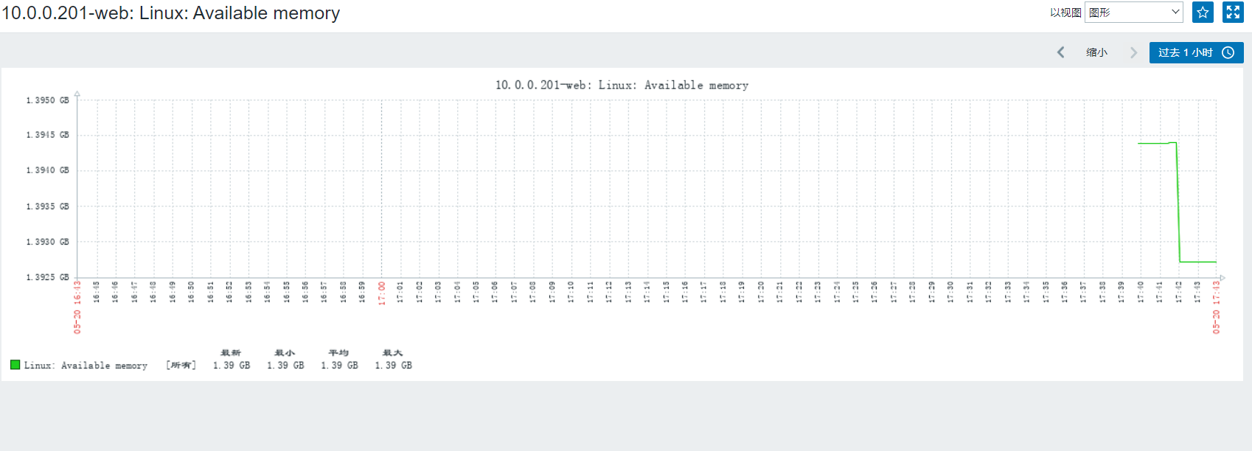The height and width of the screenshot is (451, 1252).
Task: Toggle fullscreen kiosk mode icon
Action: [1233, 13]
